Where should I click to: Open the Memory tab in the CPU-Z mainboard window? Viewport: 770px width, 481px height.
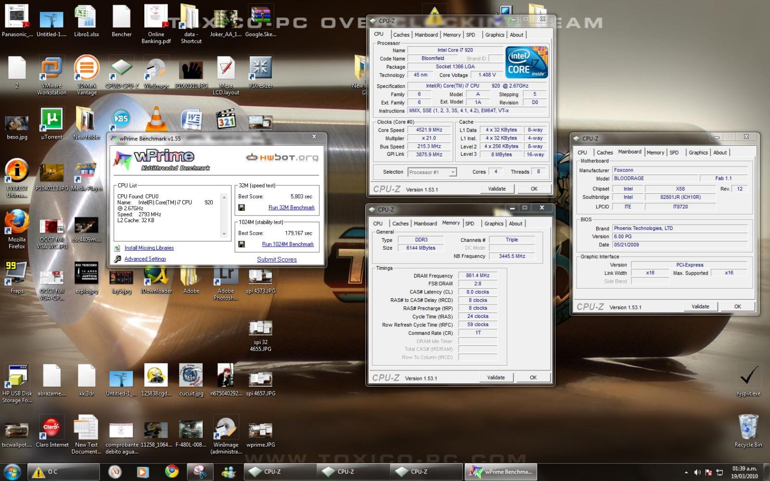[x=655, y=152]
